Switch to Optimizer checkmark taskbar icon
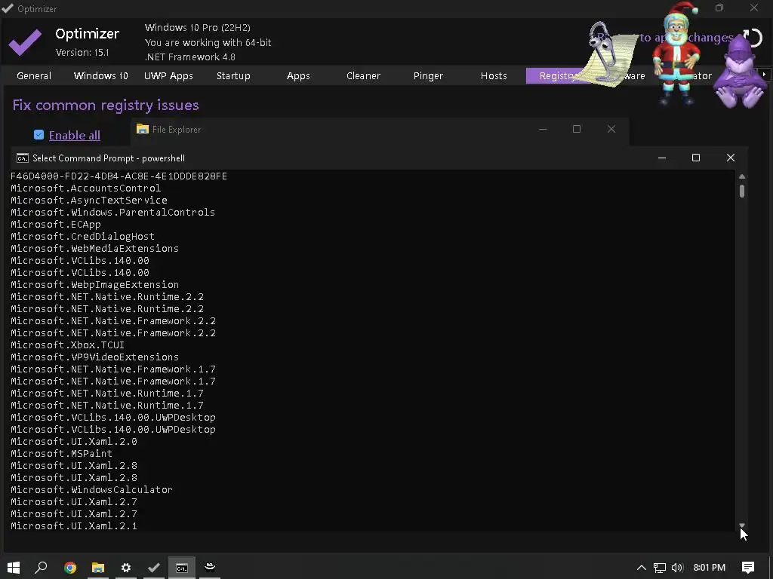This screenshot has width=773, height=579. [154, 568]
